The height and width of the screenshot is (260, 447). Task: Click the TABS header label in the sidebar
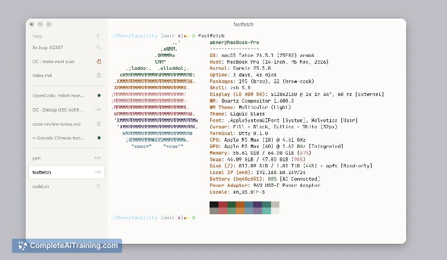(37, 36)
